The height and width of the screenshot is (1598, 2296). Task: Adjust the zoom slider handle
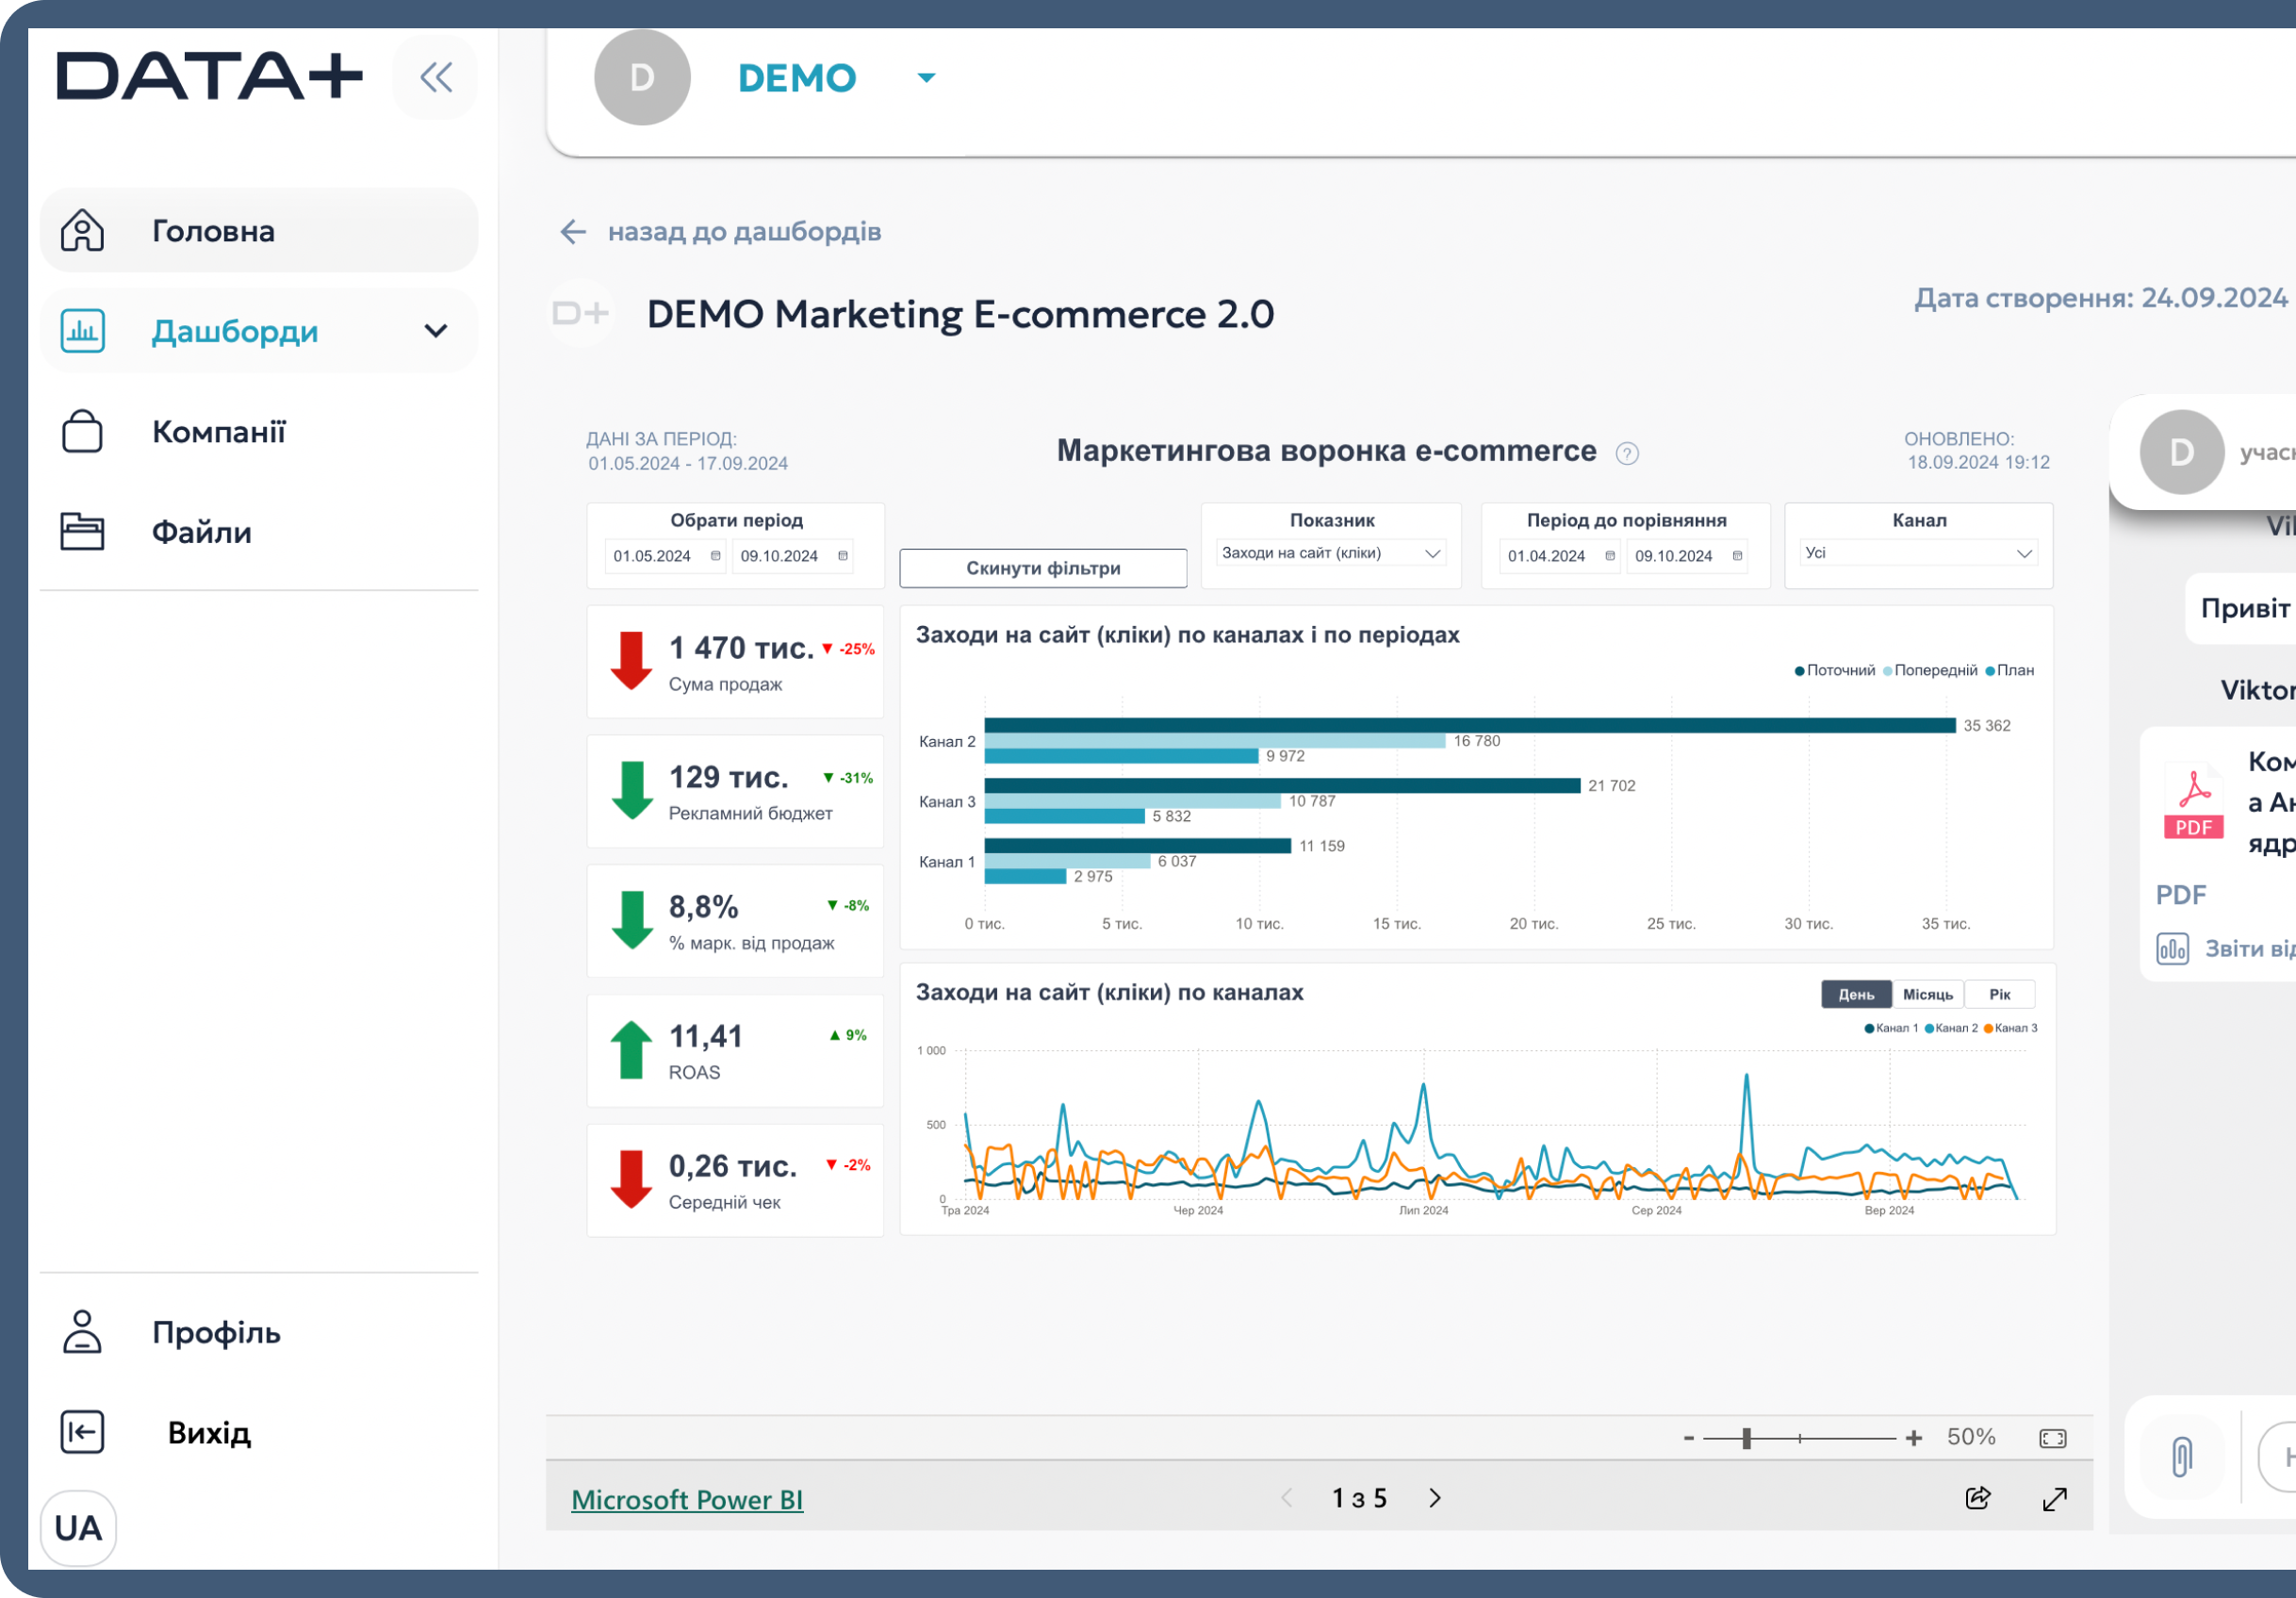[1746, 1438]
